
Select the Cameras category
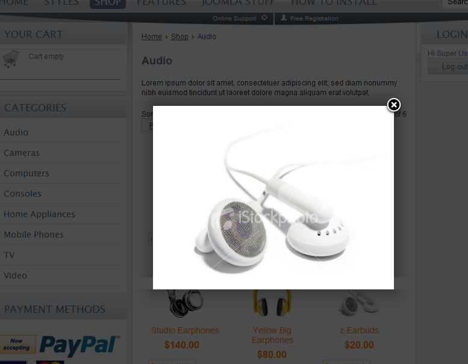tap(22, 153)
